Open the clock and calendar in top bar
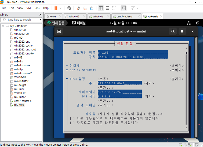The height and width of the screenshot is (147, 203). pyautogui.click(x=123, y=23)
